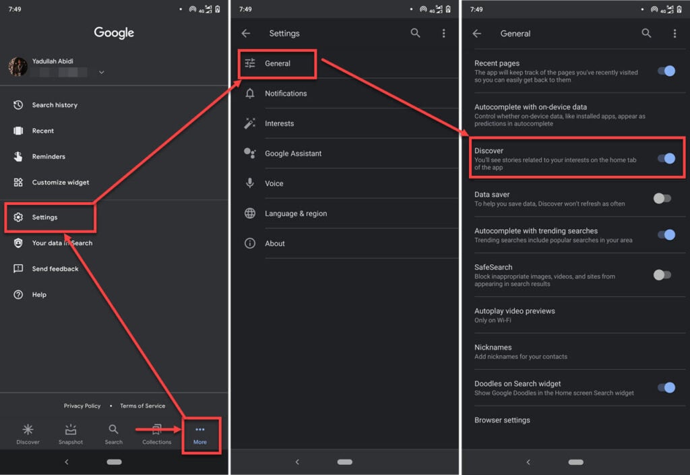Tap the user profile avatar
The height and width of the screenshot is (475, 690).
coord(18,67)
